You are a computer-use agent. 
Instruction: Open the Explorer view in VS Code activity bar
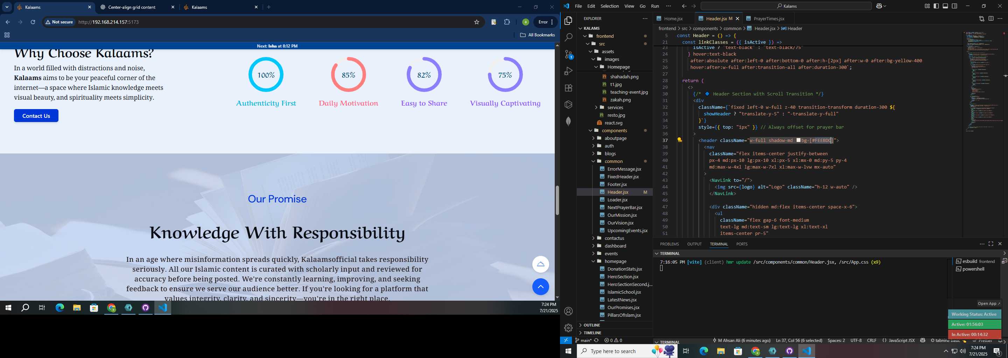(x=568, y=21)
